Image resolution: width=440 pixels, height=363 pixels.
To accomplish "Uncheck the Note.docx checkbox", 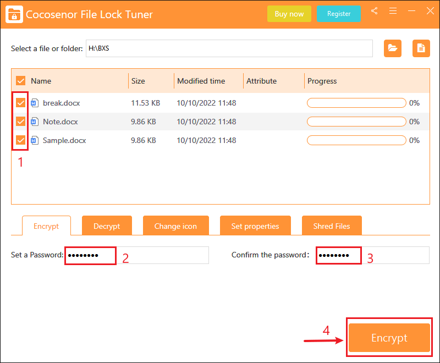I will (20, 122).
